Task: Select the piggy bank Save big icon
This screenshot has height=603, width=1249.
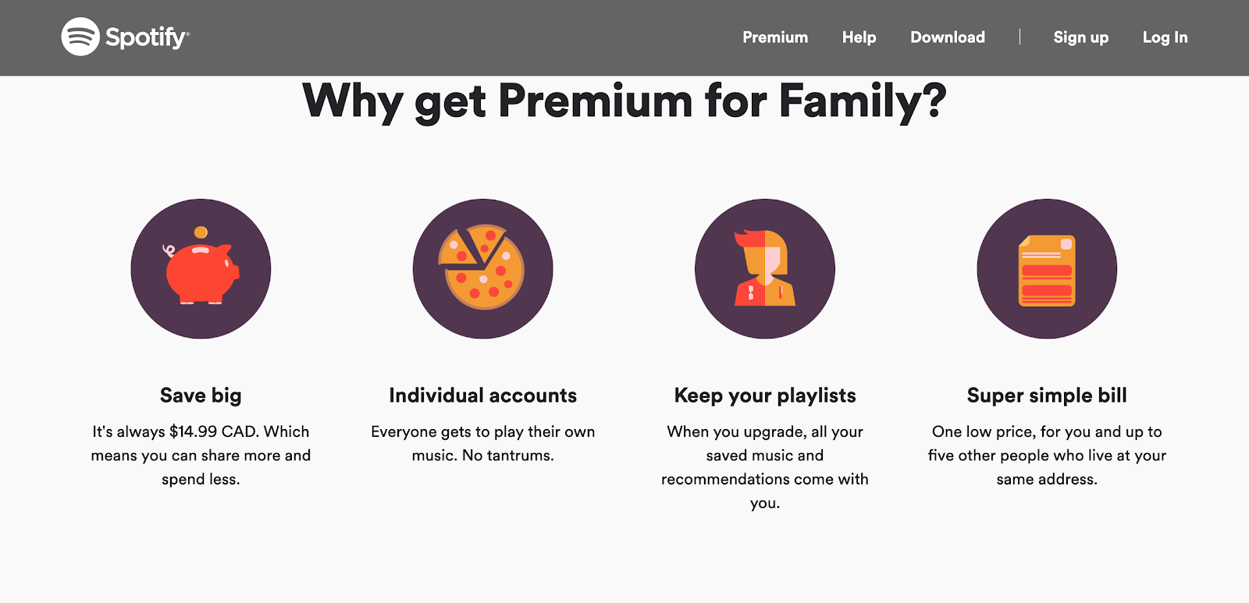Action: [x=201, y=268]
